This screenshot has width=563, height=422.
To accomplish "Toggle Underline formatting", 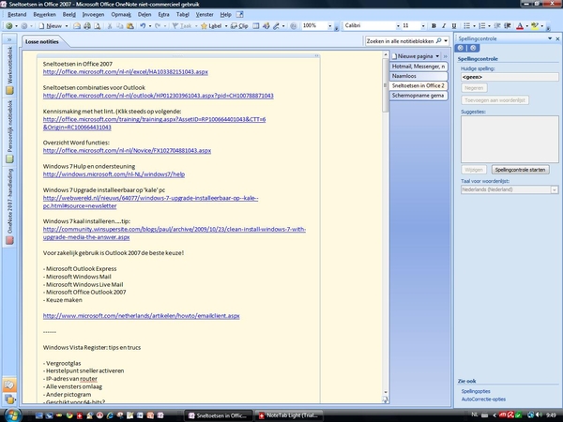I will pyautogui.click(x=454, y=26).
